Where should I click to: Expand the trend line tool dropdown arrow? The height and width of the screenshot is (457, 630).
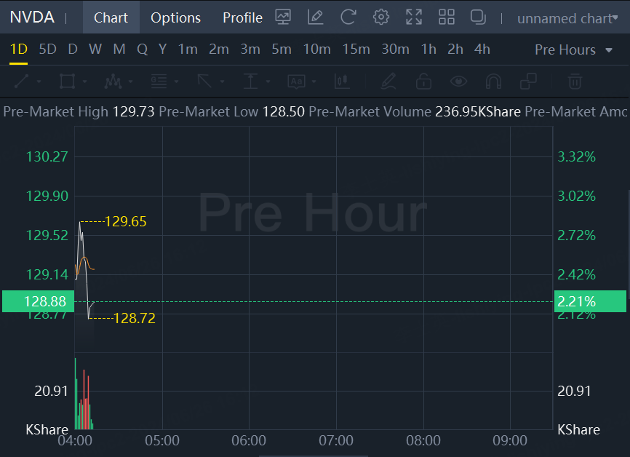(39, 82)
